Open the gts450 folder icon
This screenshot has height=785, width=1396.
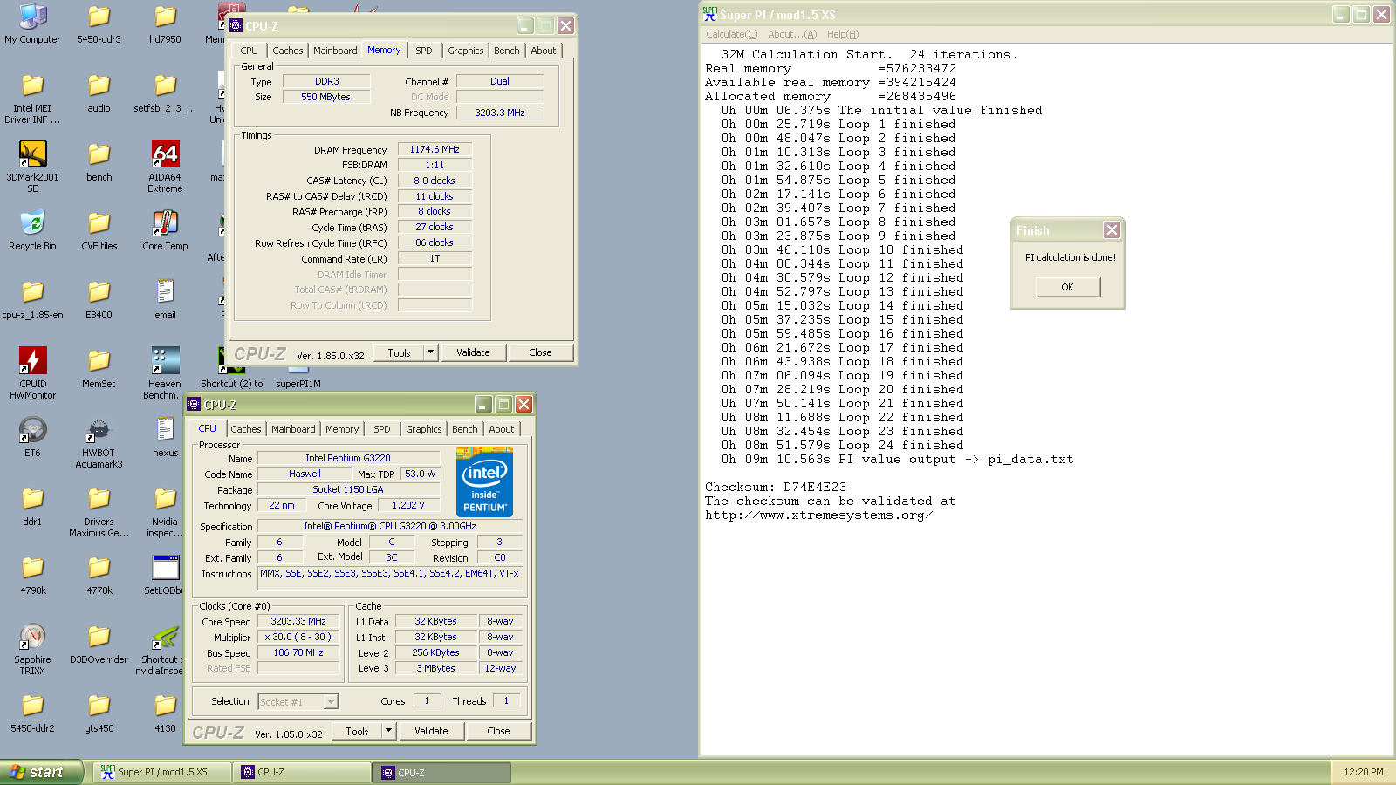pyautogui.click(x=99, y=713)
